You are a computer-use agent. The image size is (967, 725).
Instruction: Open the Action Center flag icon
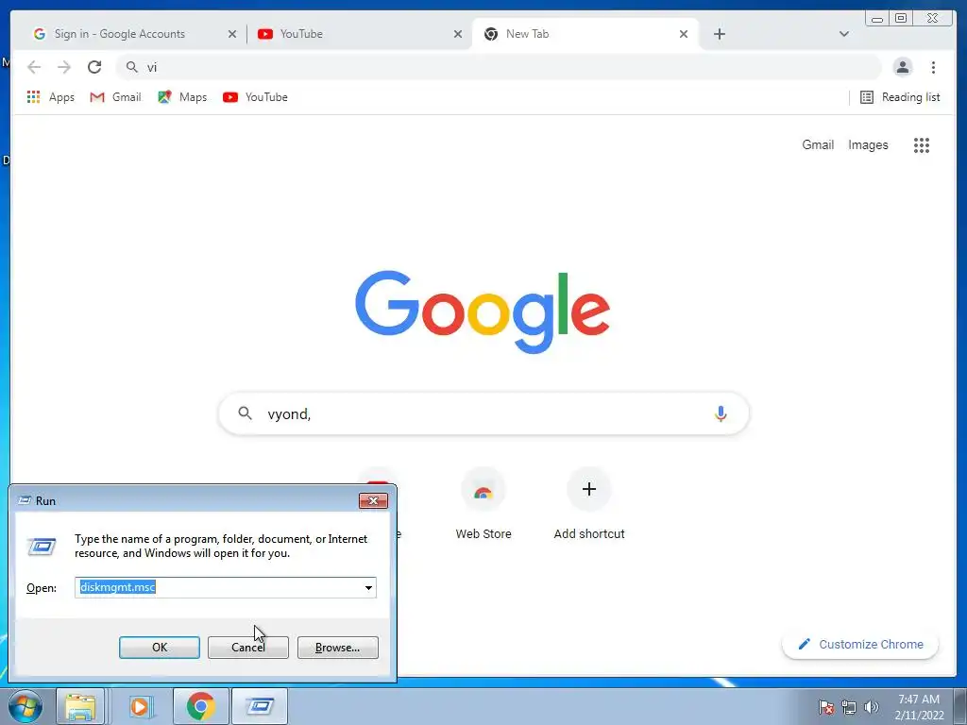[825, 707]
